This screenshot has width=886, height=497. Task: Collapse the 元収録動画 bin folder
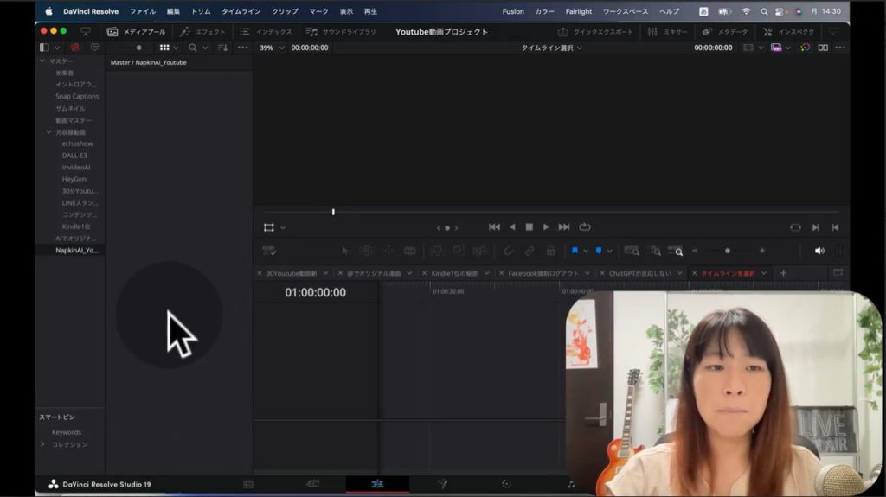click(x=49, y=132)
